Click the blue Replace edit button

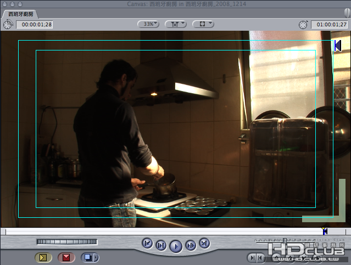point(87,258)
